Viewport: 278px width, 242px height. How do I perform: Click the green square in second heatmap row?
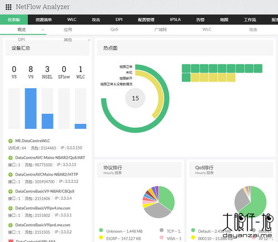186,78
